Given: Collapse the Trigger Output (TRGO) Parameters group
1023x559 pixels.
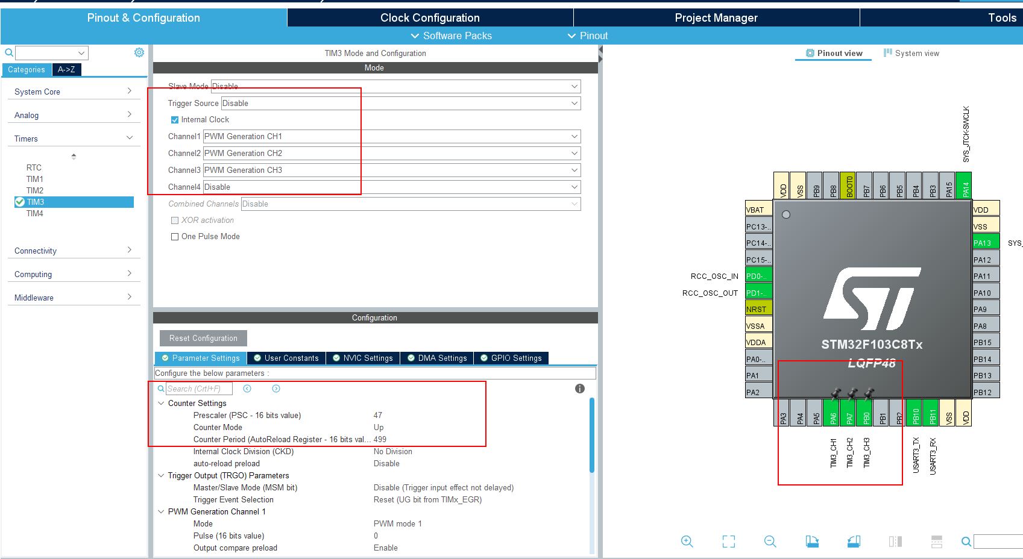Looking at the screenshot, I should [161, 475].
